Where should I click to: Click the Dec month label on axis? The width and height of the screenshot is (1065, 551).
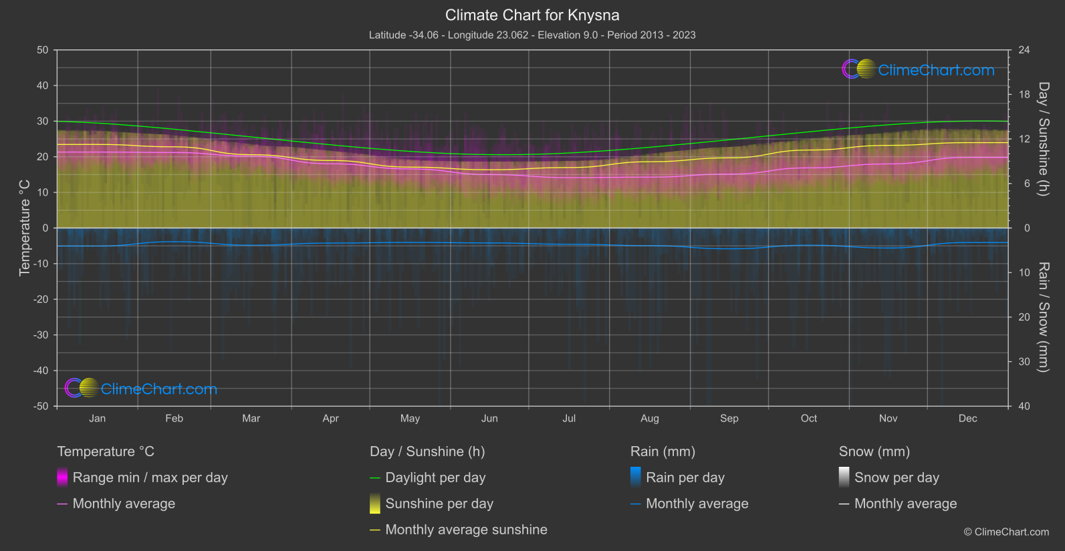coord(967,418)
